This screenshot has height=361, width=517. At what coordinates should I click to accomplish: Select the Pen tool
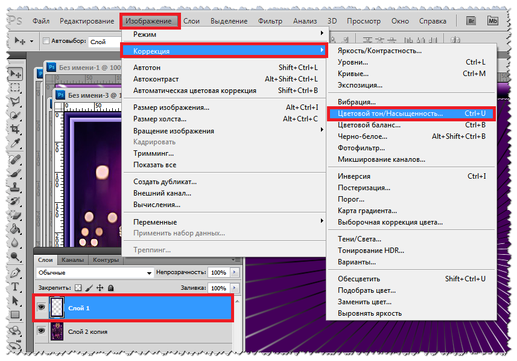[x=15, y=273]
